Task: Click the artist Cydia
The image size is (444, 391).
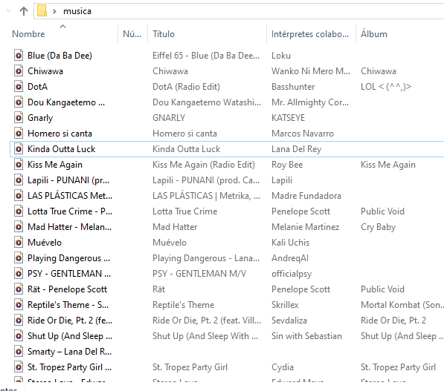Action: point(283,367)
